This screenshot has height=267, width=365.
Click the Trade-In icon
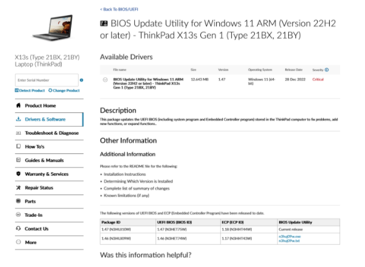click(x=18, y=214)
